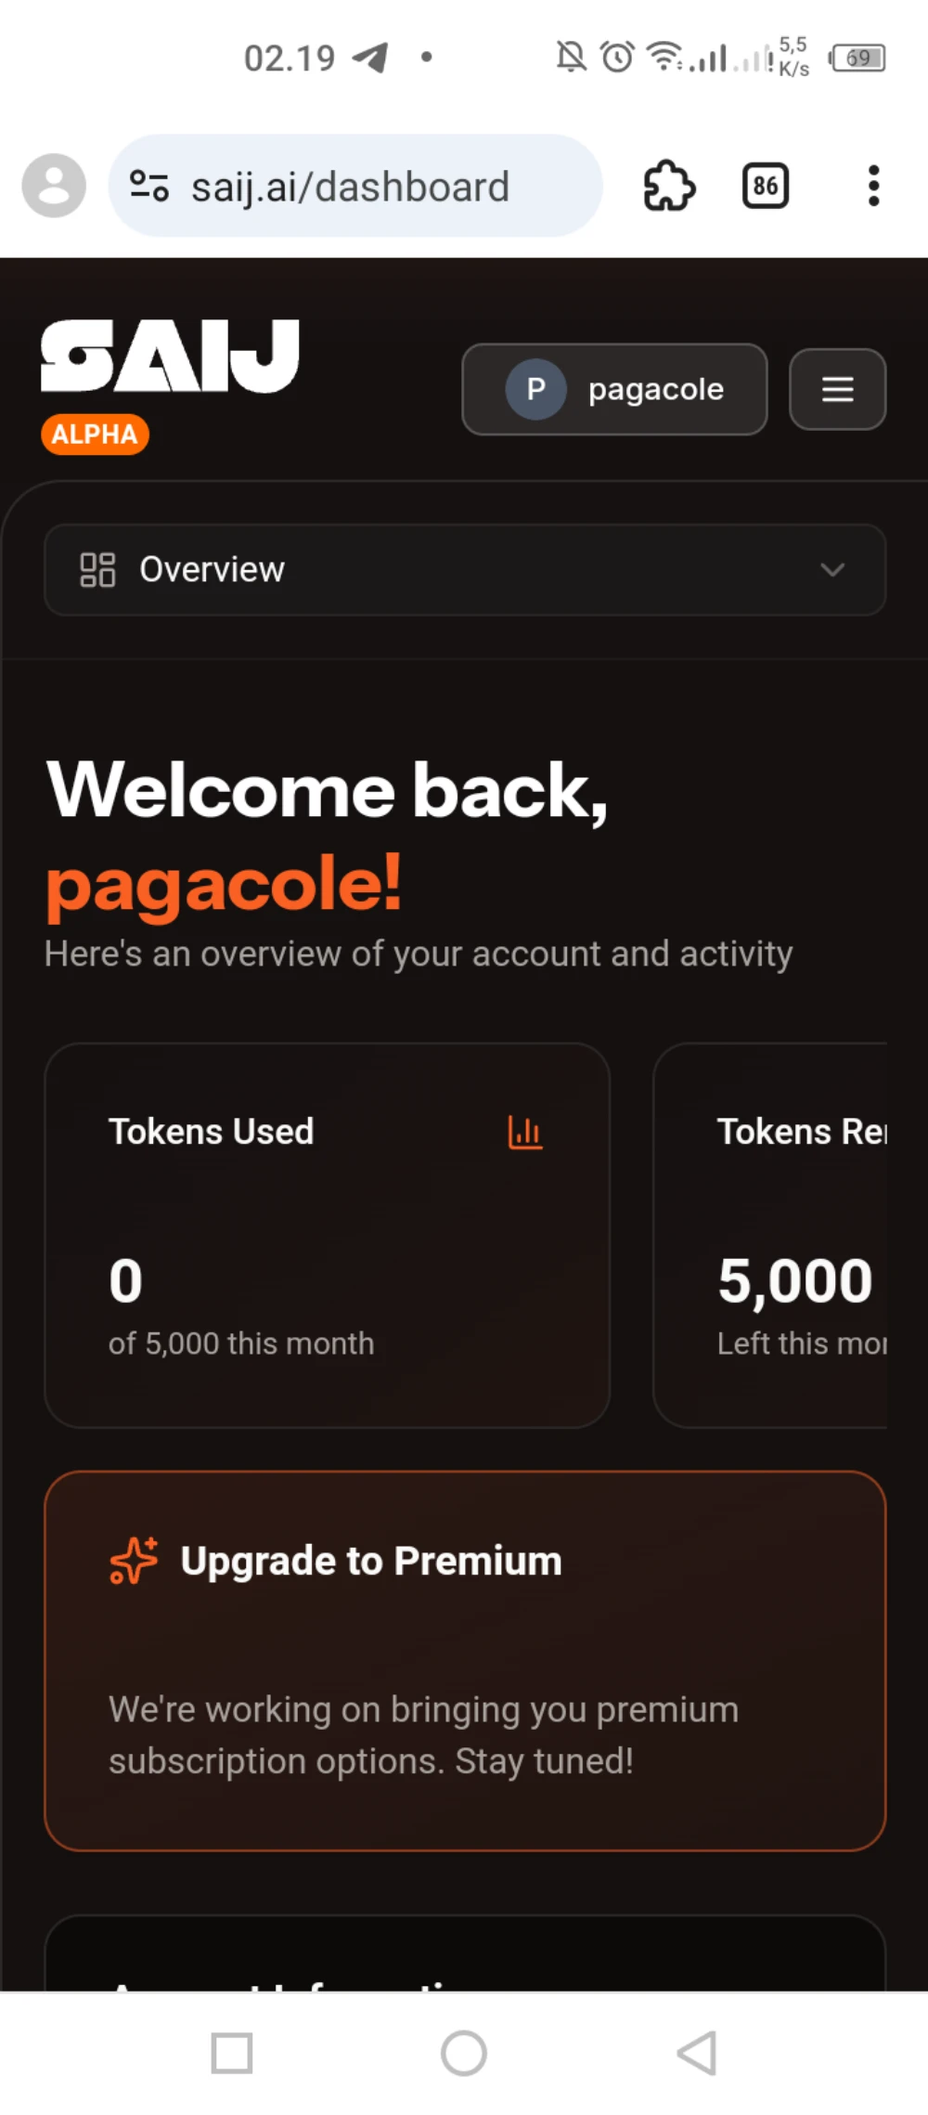Select the Tokens Used card
This screenshot has width=928, height=2115.
pos(327,1235)
